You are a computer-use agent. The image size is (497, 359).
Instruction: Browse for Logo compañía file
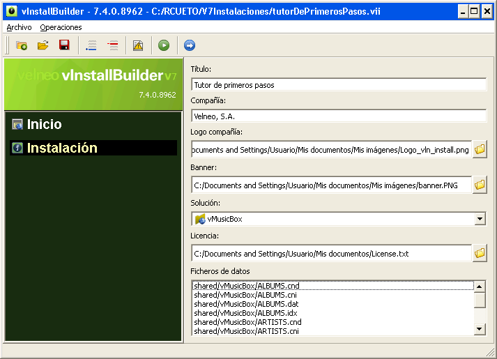tap(480, 149)
